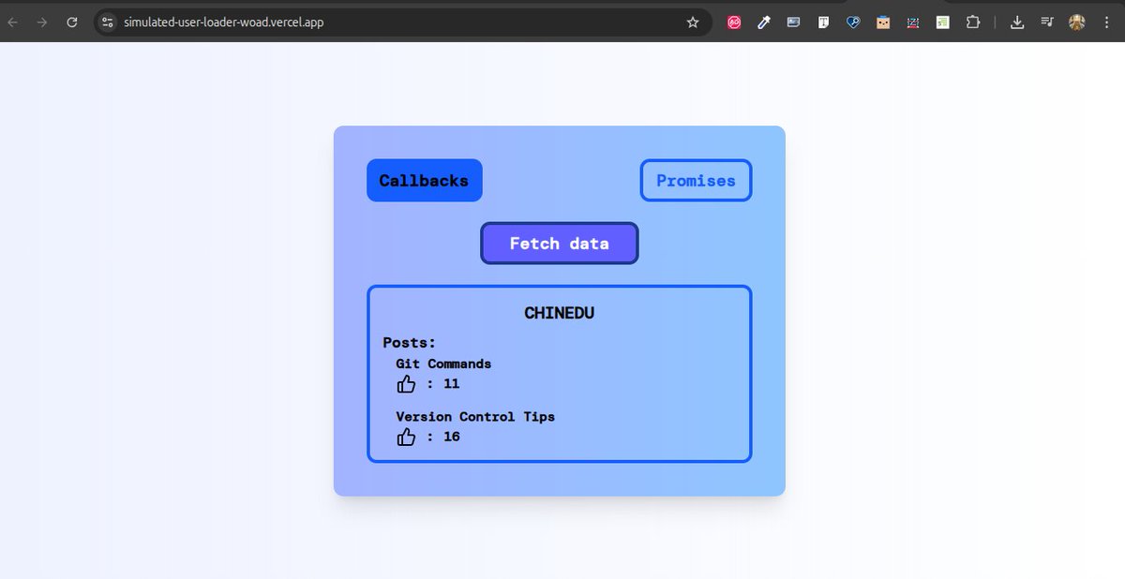
Task: Go back to the previous page
Action: click(x=13, y=22)
